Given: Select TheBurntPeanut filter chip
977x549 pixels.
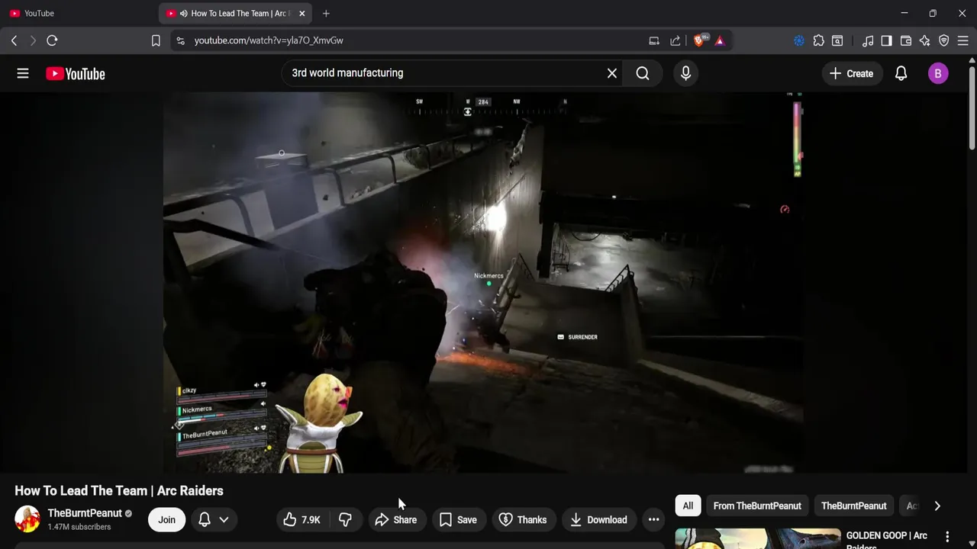Looking at the screenshot, I should pyautogui.click(x=853, y=506).
